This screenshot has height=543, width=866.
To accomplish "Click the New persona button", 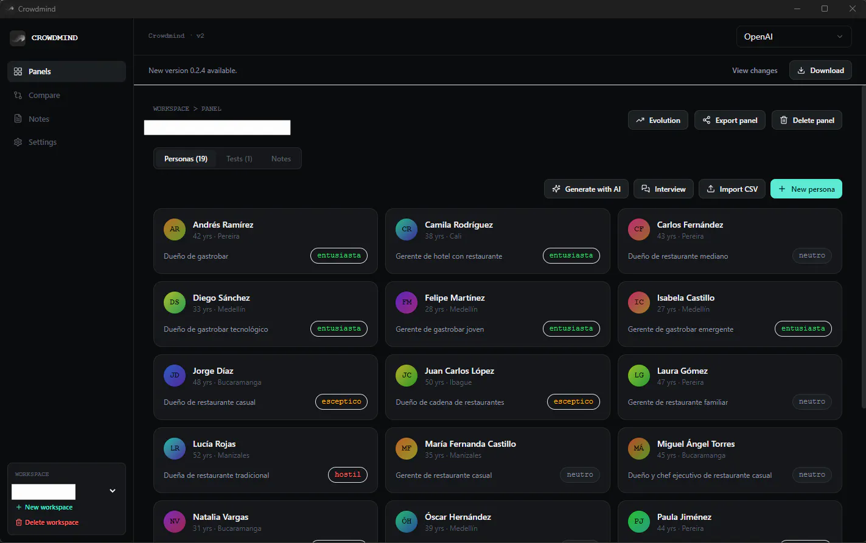I will pos(806,189).
